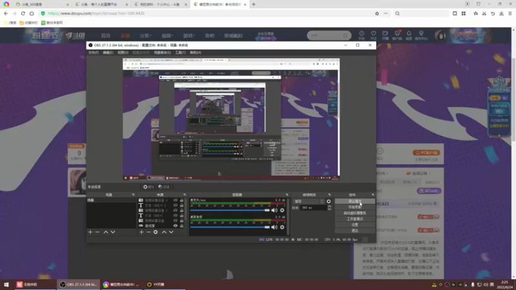Open source 滤镜 filters button
516x290 pixels.
pyautogui.click(x=164, y=187)
